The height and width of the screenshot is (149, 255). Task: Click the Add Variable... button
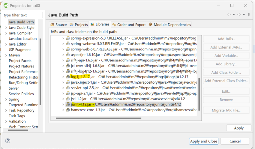[226, 55]
